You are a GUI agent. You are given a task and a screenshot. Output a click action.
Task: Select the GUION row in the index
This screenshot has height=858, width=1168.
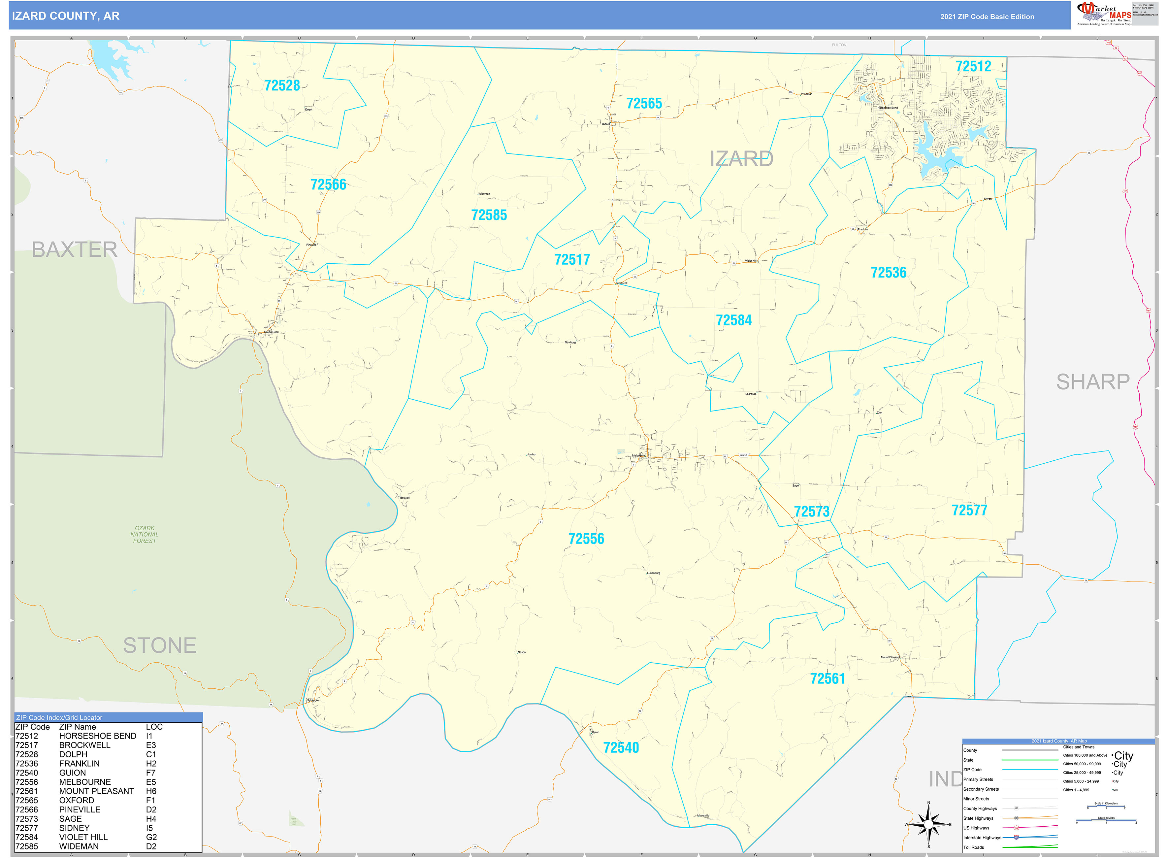point(108,773)
